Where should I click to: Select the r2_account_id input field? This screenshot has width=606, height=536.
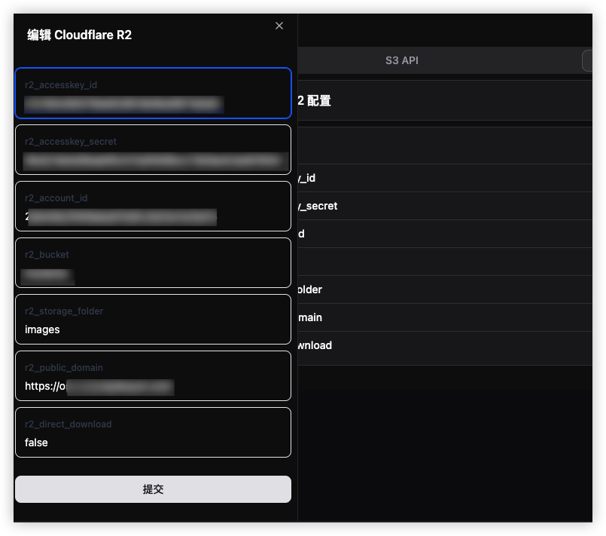(x=153, y=206)
